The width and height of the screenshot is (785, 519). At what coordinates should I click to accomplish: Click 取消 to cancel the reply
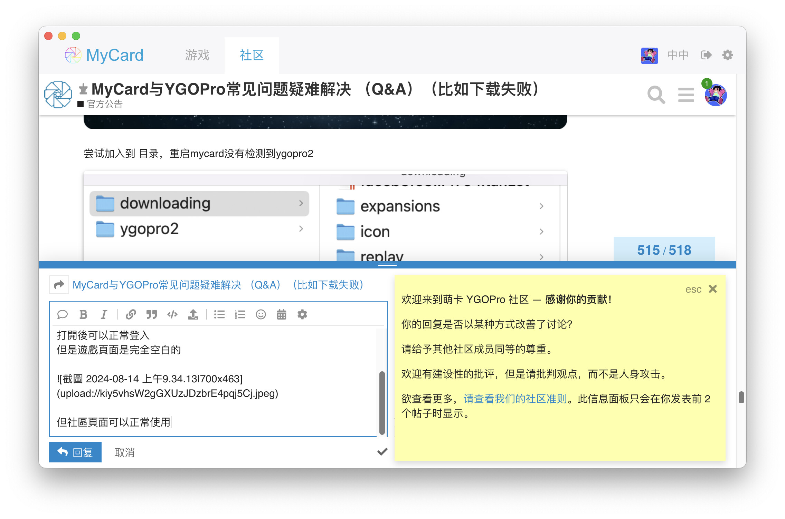(124, 452)
